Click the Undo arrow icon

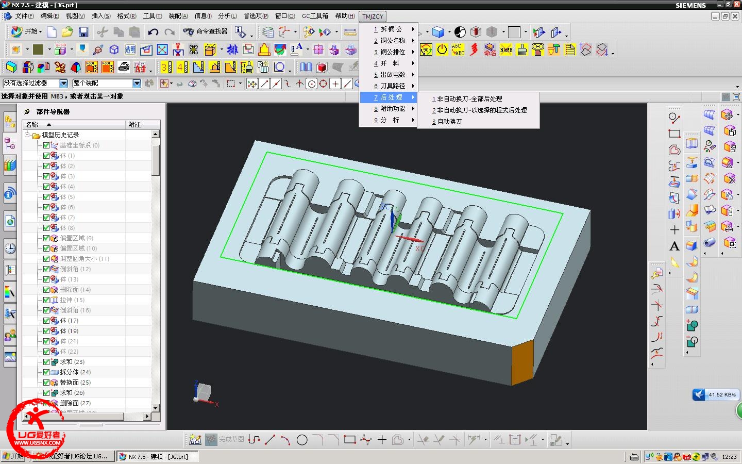coord(153,32)
